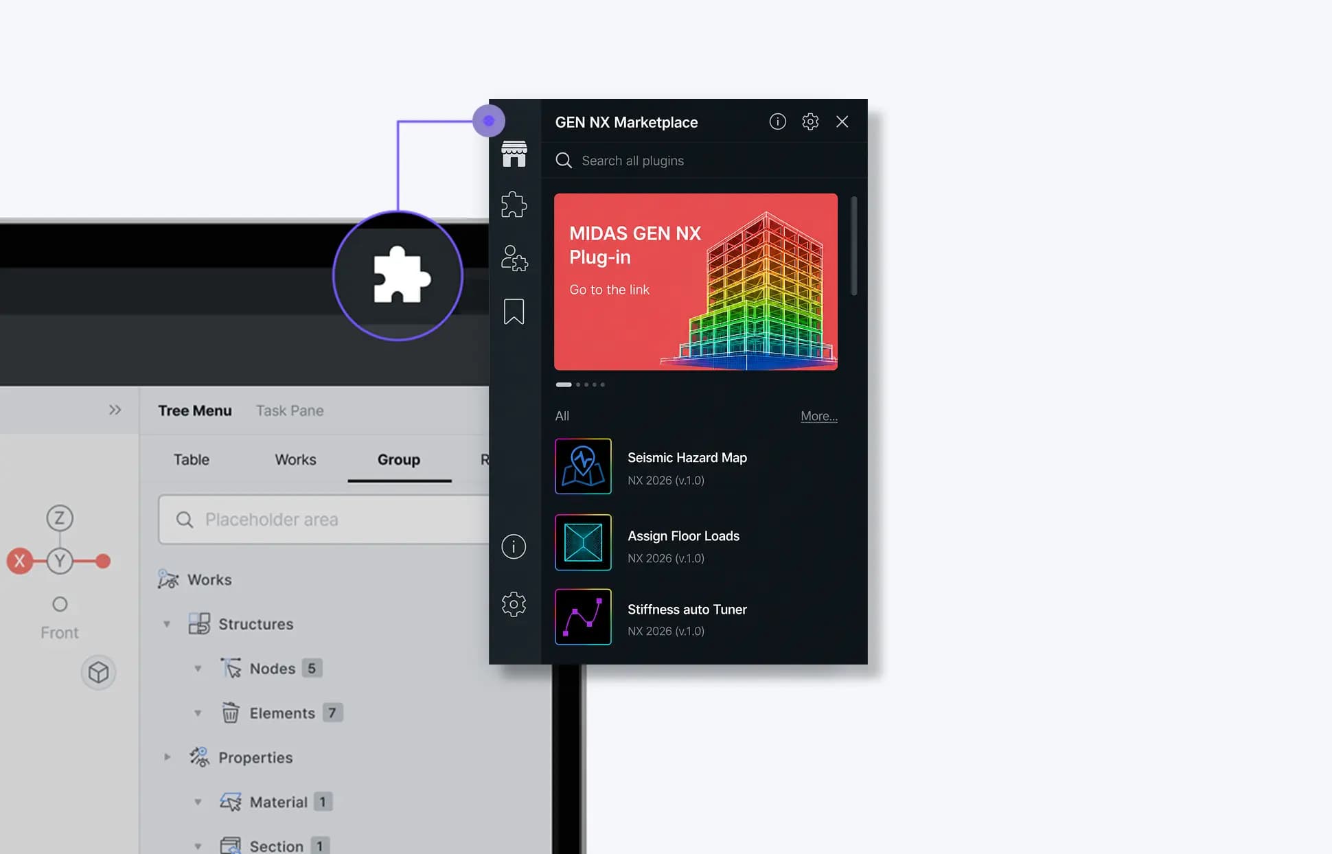1332x854 pixels.
Task: Click the Go to the link text
Action: [x=609, y=290]
